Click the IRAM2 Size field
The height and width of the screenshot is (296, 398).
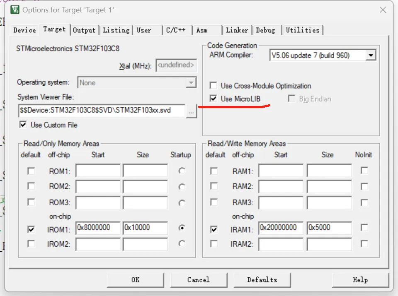[x=330, y=244]
